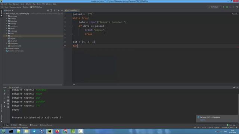239x134 pixels.
Task: Place cursor on line 8 lst assignment
Action: [84, 42]
